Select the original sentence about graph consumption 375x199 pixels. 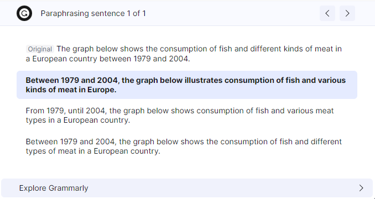point(184,54)
